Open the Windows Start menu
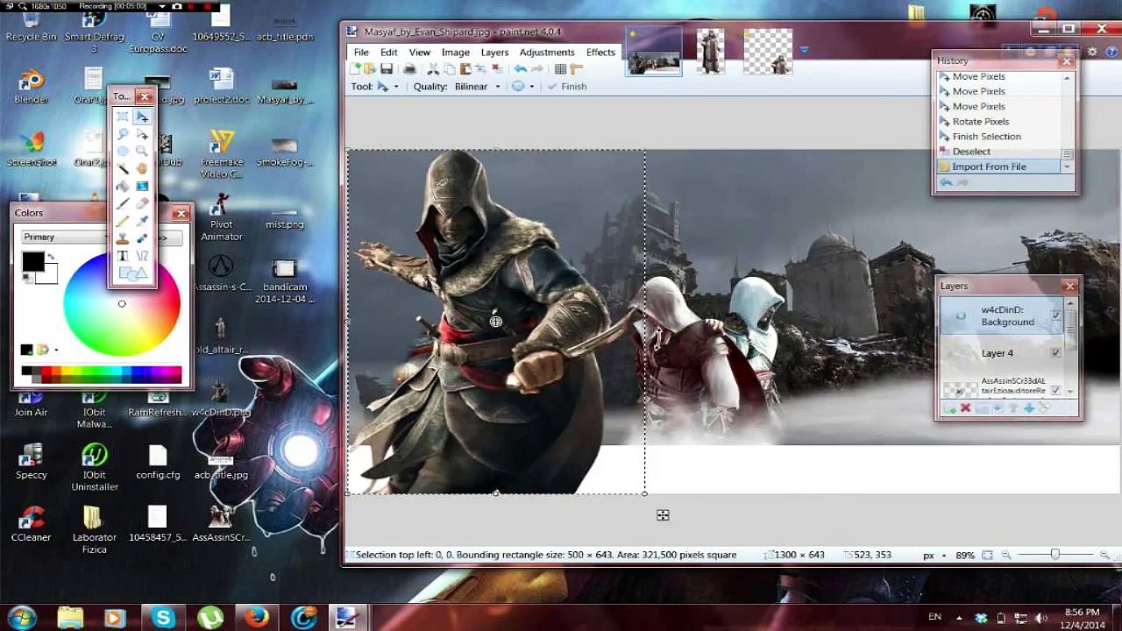 [22, 617]
